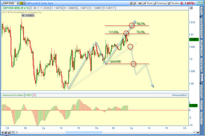Image resolution: width=205 pixels, height=136 pixels.
Task: Click the horizontal scrollbar thumb
Action: (x=84, y=133)
